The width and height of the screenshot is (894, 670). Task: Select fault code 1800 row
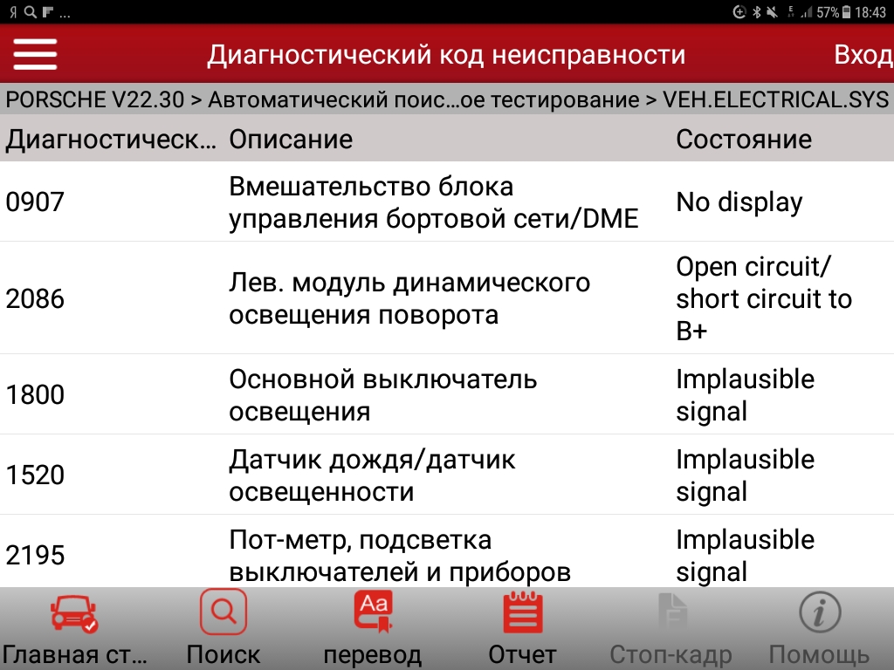[447, 394]
